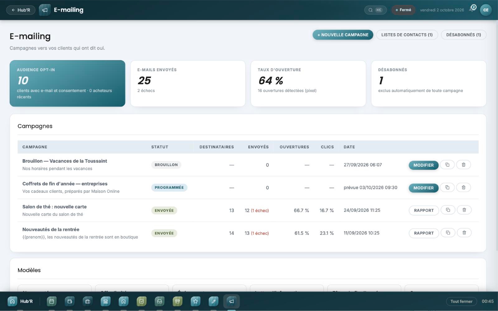Delete the Coffrets de fin d'année campaign

click(x=463, y=188)
